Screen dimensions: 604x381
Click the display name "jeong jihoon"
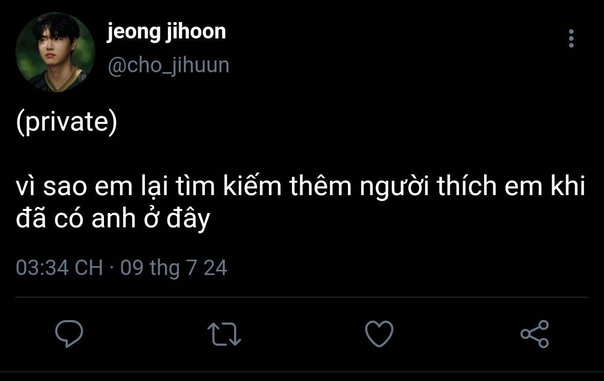coord(166,32)
